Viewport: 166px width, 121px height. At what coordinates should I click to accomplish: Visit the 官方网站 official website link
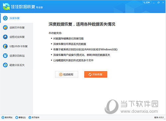click(7, 117)
